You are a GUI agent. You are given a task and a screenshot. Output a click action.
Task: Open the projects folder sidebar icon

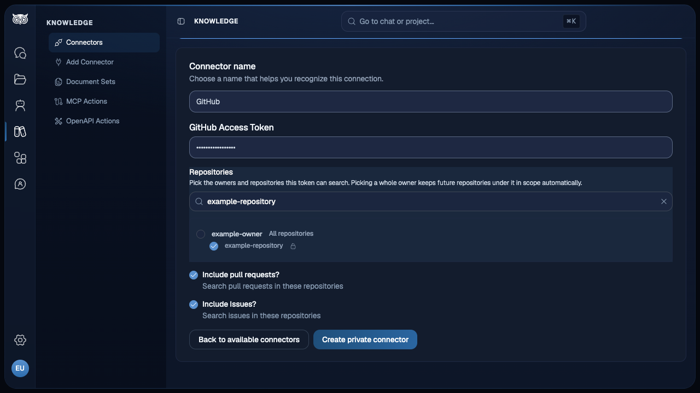[20, 79]
